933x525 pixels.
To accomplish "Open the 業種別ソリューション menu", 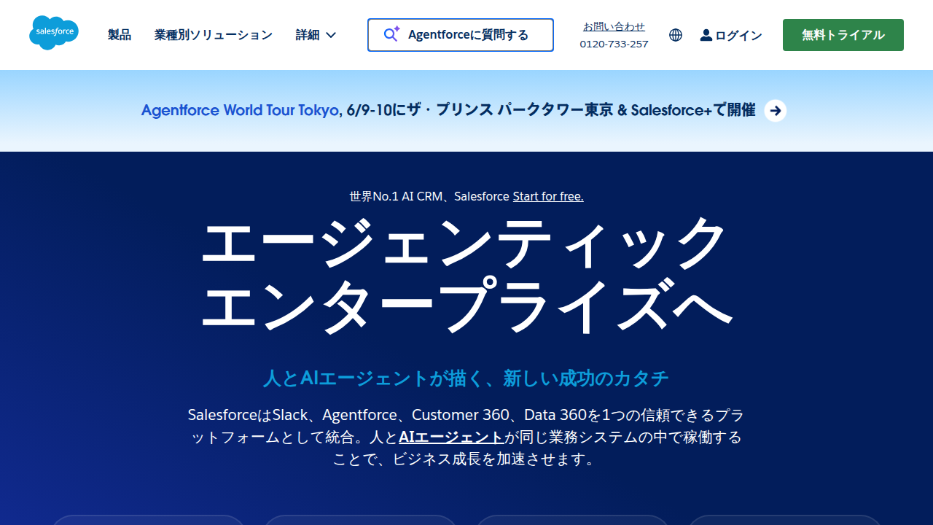I will [x=214, y=35].
